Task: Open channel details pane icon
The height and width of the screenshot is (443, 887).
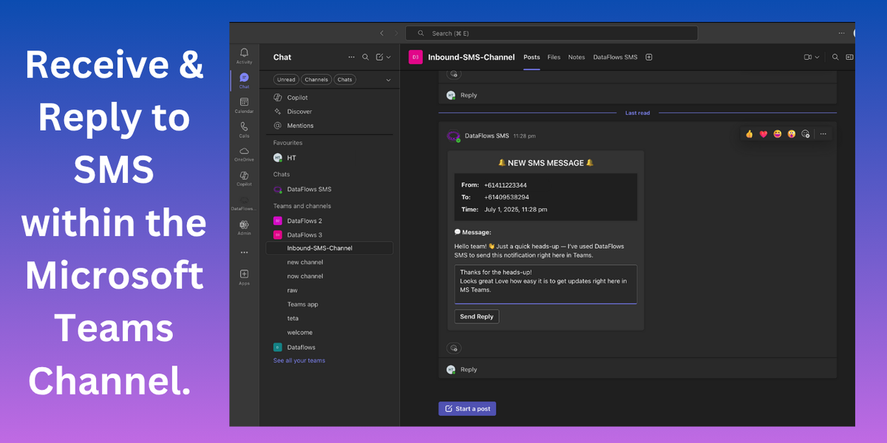Action: click(850, 57)
